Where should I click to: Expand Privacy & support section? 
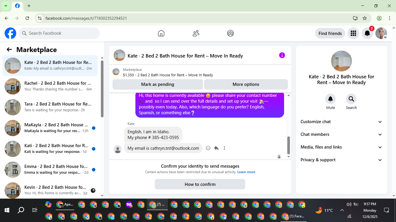[341, 160]
